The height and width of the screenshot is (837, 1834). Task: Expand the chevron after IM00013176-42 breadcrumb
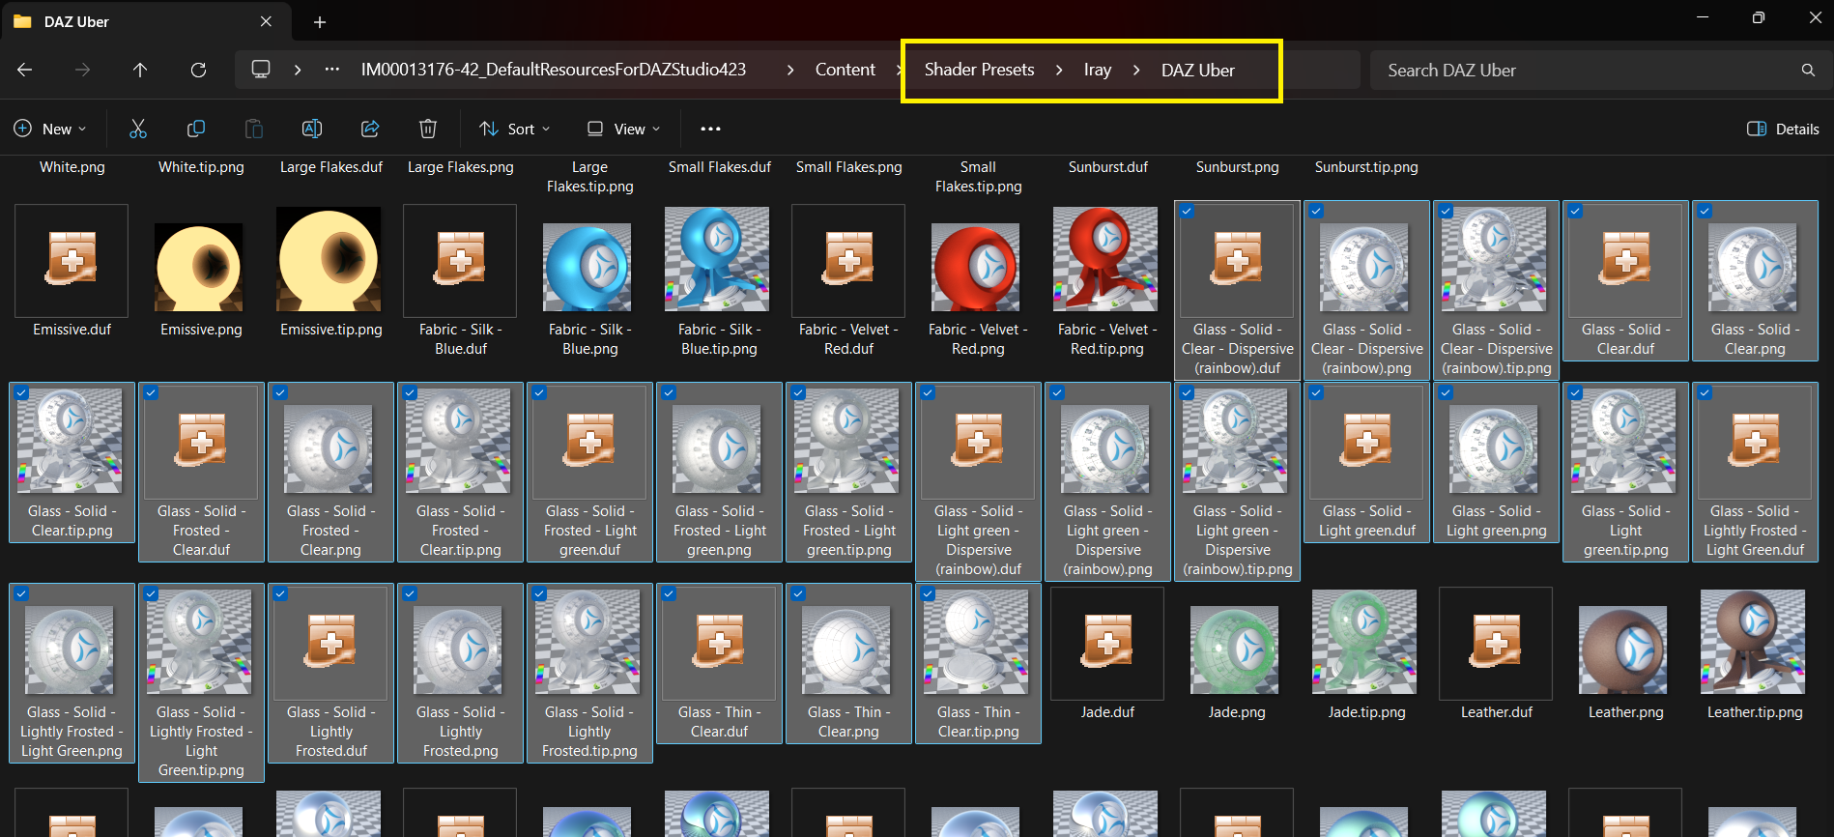tap(790, 70)
